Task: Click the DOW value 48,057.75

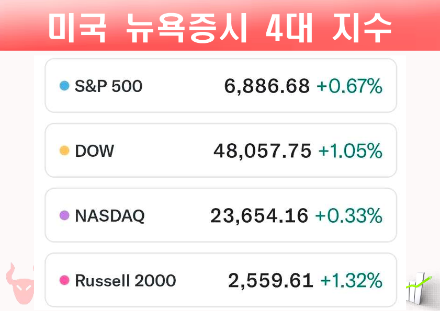Action: [262, 151]
